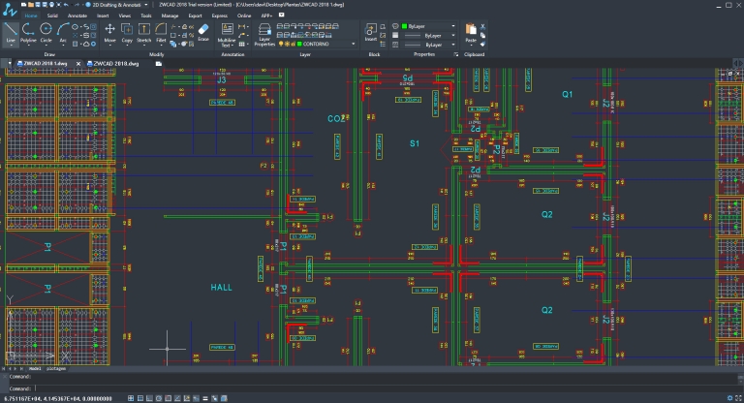Image resolution: width=744 pixels, height=403 pixels.
Task: Toggle the first drawing-aid button in status bar
Action: [133, 397]
